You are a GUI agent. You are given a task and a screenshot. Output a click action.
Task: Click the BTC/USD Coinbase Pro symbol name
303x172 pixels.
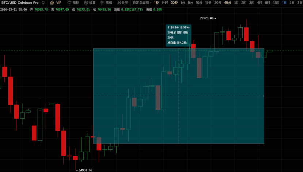point(20,3)
